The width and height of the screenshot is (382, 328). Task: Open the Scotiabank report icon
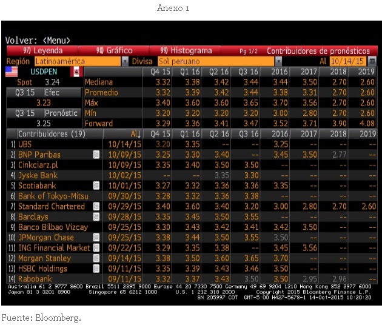pyautogui.click(x=96, y=186)
